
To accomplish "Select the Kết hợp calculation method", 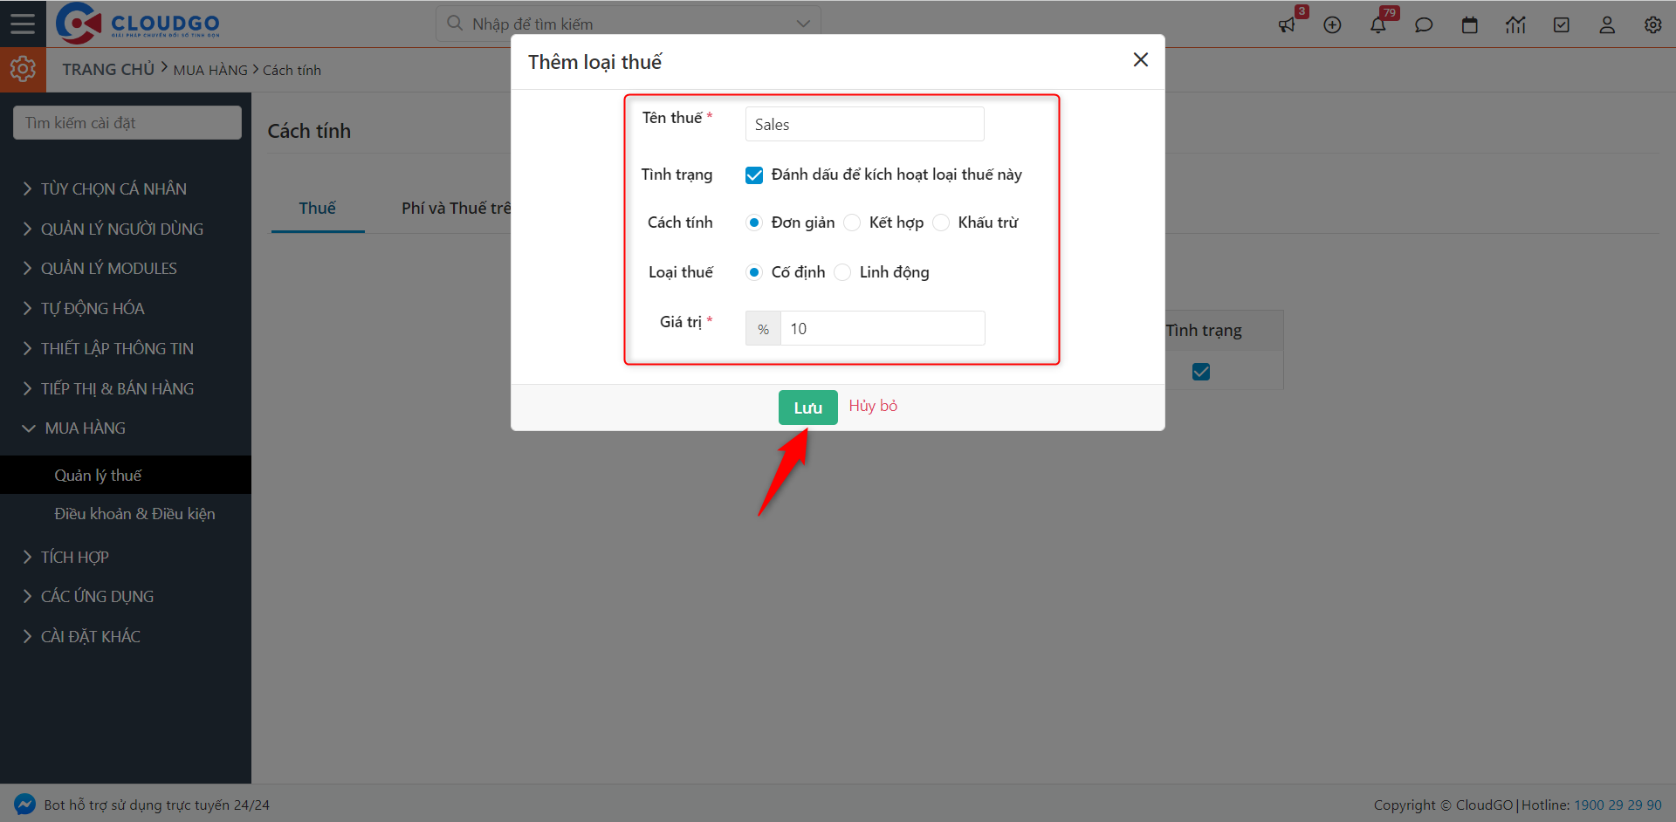I will [853, 223].
